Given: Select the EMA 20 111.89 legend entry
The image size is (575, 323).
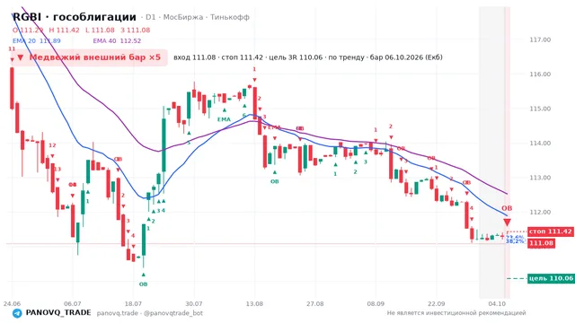Looking at the screenshot, I should pos(37,41).
